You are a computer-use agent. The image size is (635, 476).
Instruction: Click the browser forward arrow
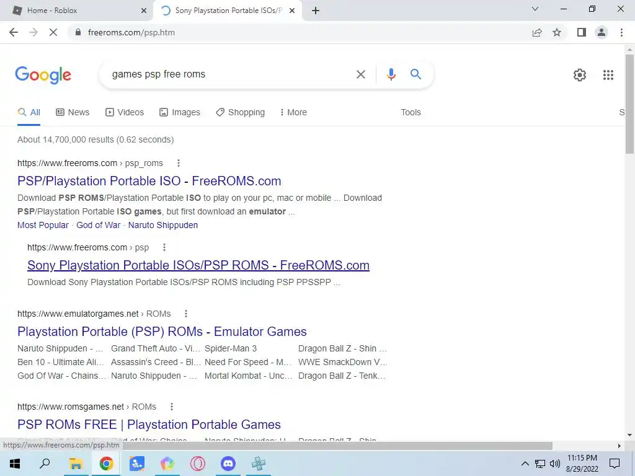(33, 32)
